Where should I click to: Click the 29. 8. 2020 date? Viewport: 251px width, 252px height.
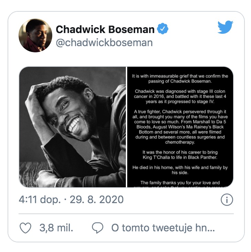click(x=97, y=200)
